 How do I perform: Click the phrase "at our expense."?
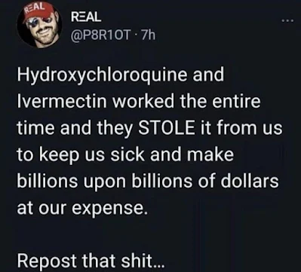[x=81, y=208]
